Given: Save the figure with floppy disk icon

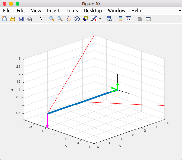Looking at the screenshot, I should tap(21, 19).
